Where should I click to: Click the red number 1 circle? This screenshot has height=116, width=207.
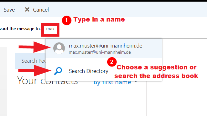(67, 20)
